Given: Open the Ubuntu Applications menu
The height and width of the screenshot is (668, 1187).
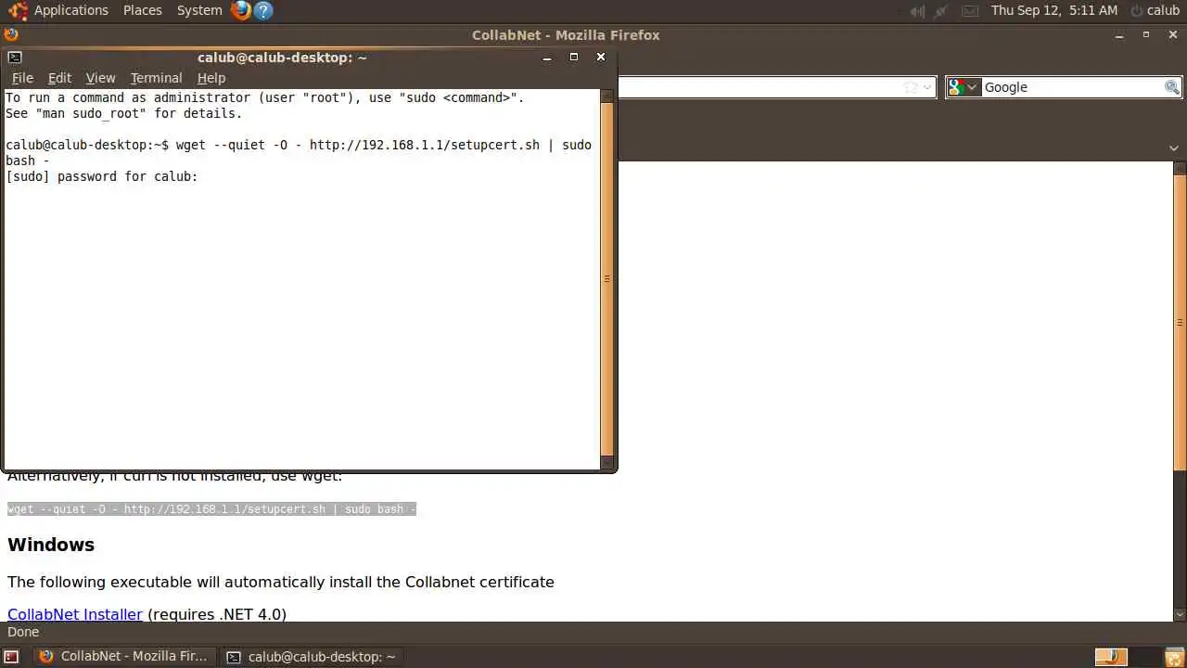Looking at the screenshot, I should tap(70, 10).
